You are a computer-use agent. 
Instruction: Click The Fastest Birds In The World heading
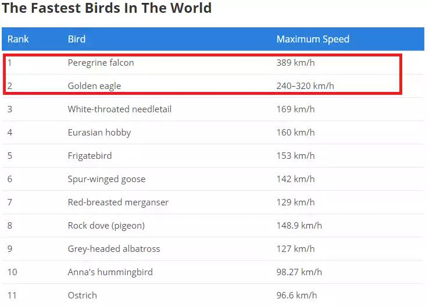(107, 8)
